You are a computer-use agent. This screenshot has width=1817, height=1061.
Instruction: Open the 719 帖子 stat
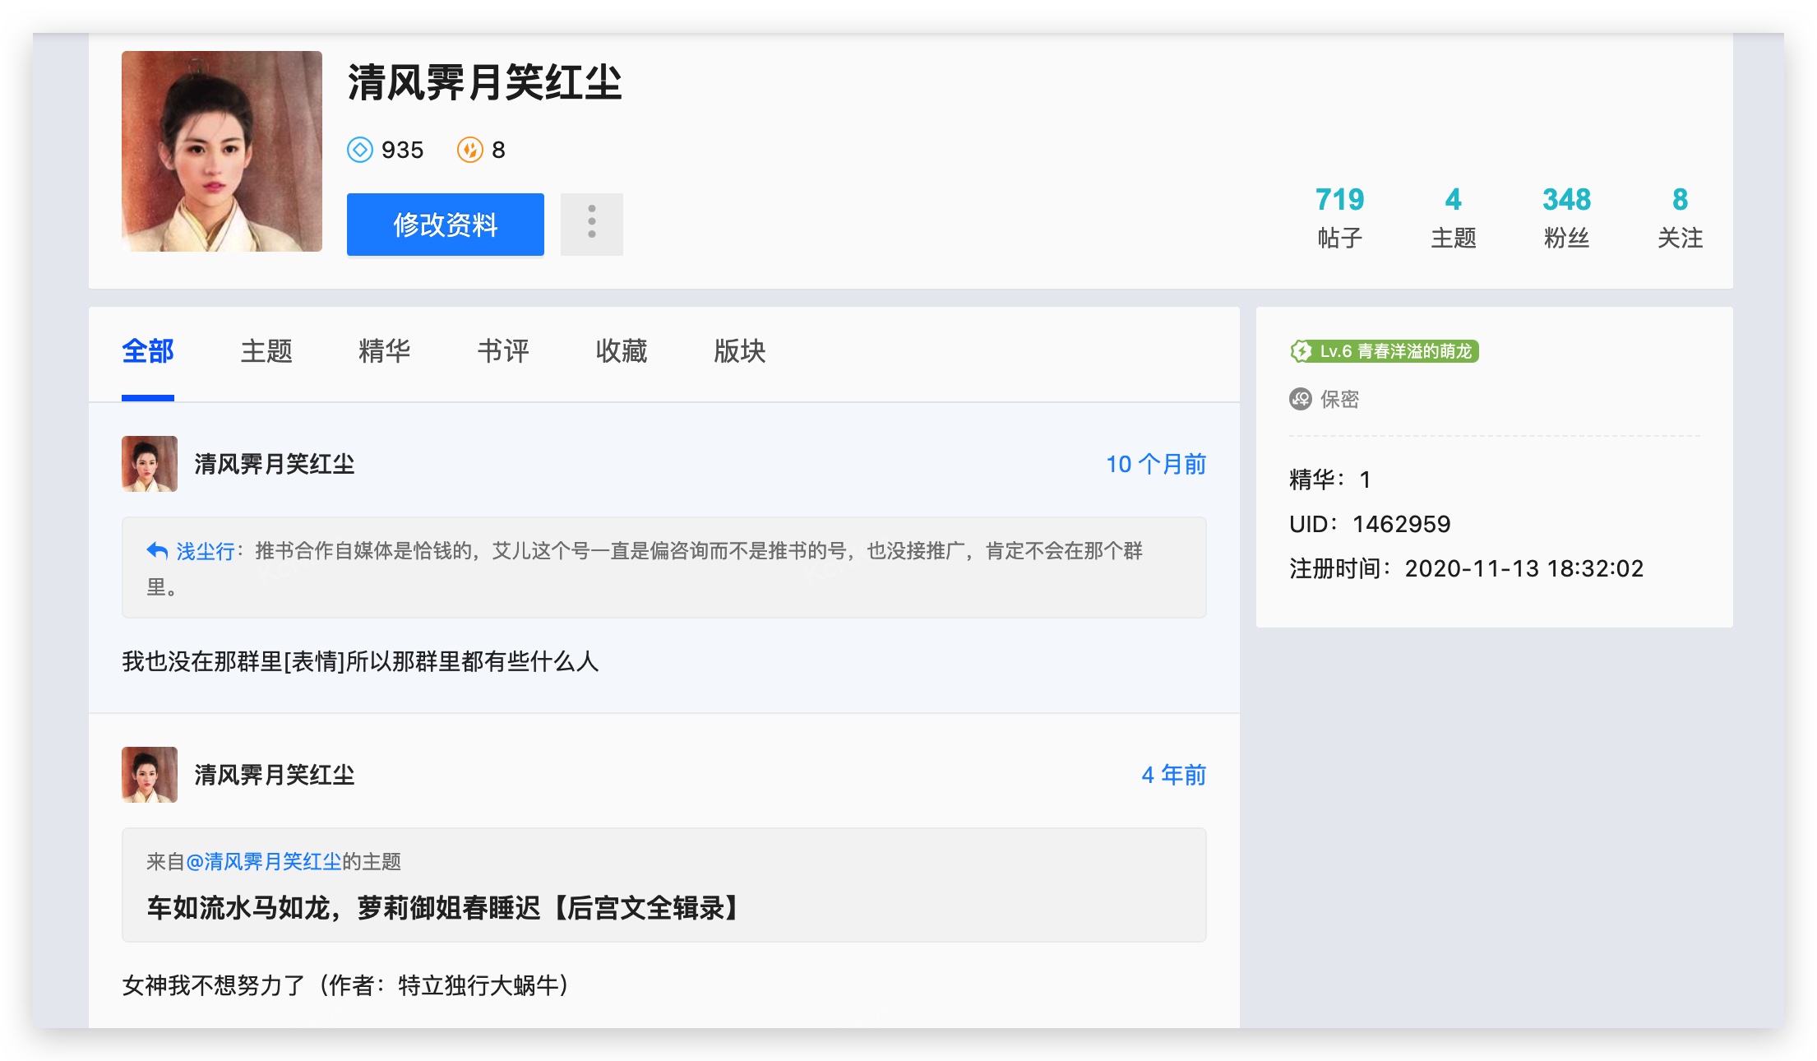click(1340, 217)
